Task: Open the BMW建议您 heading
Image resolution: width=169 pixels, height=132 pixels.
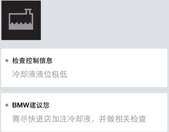Action: click(31, 105)
